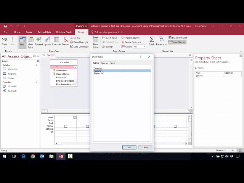Select States in Show Table list
The image size is (244, 183).
pos(122,73)
